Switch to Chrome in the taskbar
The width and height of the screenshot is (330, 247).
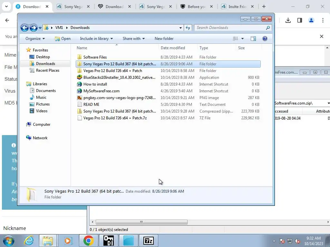tap(88, 241)
